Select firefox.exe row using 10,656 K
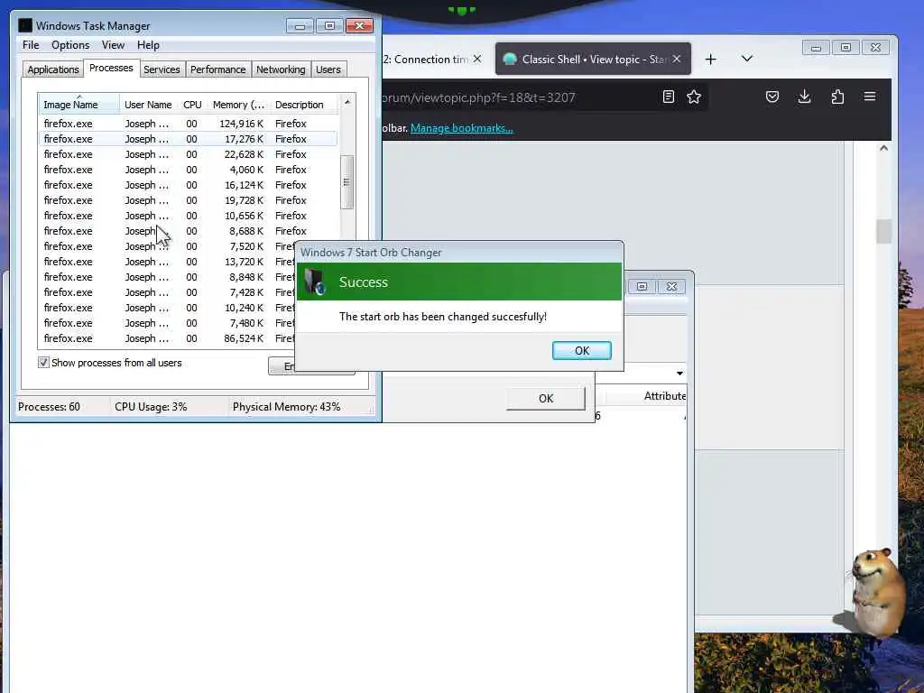 tap(188, 216)
